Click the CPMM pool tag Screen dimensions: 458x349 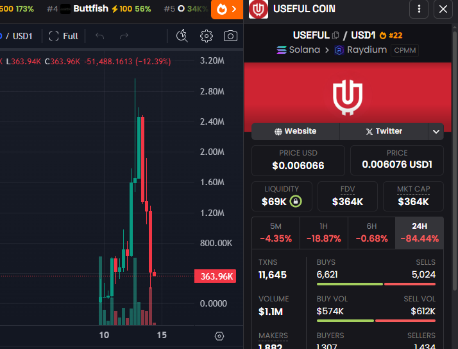coord(405,50)
